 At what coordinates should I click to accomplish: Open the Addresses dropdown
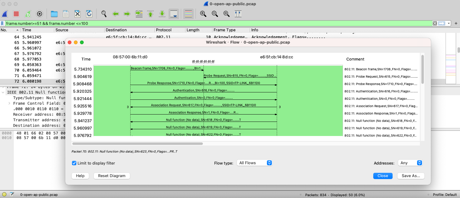[410, 163]
